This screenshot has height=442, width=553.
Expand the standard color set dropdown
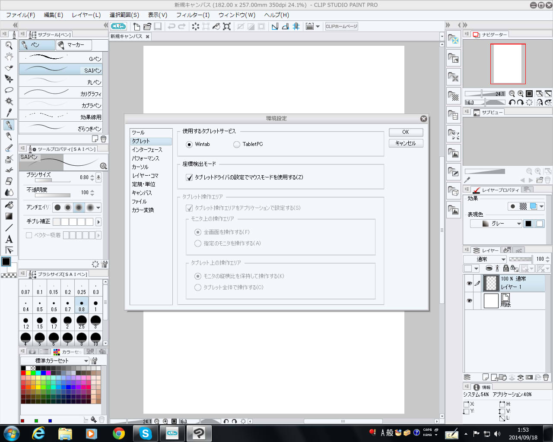coord(54,361)
